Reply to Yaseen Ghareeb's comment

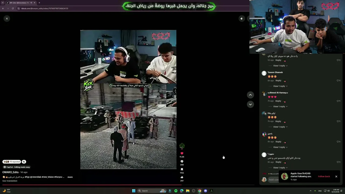pos(278,81)
